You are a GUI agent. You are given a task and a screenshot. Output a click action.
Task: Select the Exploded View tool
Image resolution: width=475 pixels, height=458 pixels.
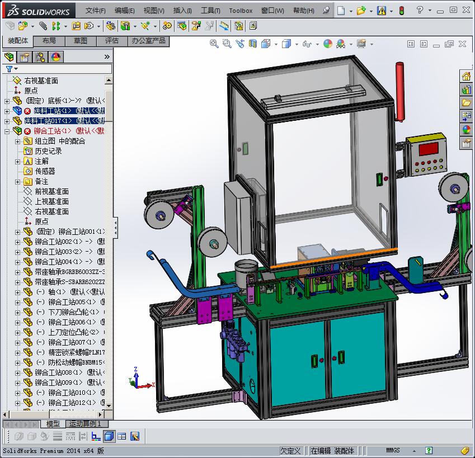pos(196,26)
